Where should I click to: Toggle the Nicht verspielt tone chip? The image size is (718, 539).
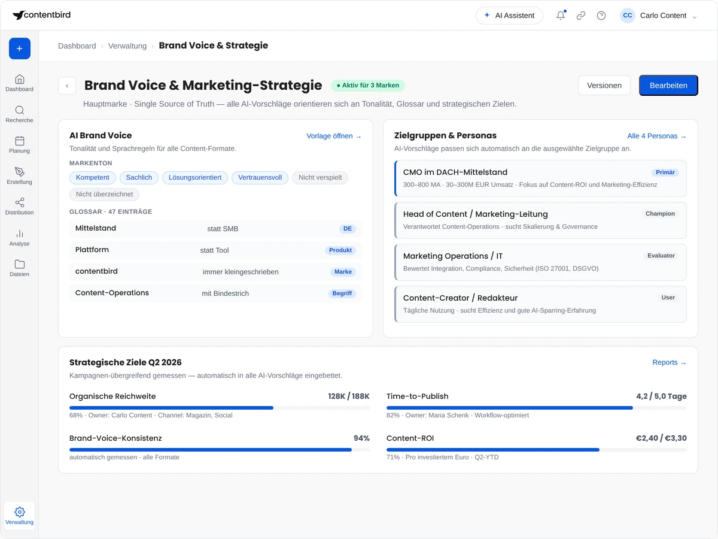point(320,177)
